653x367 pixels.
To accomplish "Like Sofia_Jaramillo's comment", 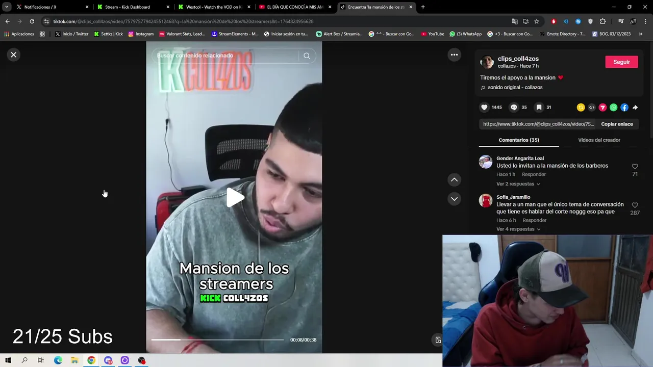I will (635, 205).
